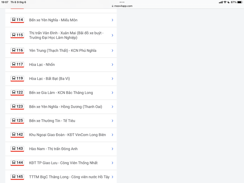The width and height of the screenshot is (244, 183).
Task: Tap the bus 114 route badge
Action: click(x=17, y=20)
